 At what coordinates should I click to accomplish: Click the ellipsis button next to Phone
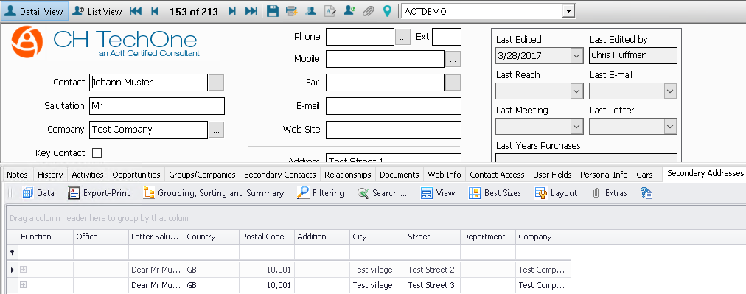coord(402,37)
